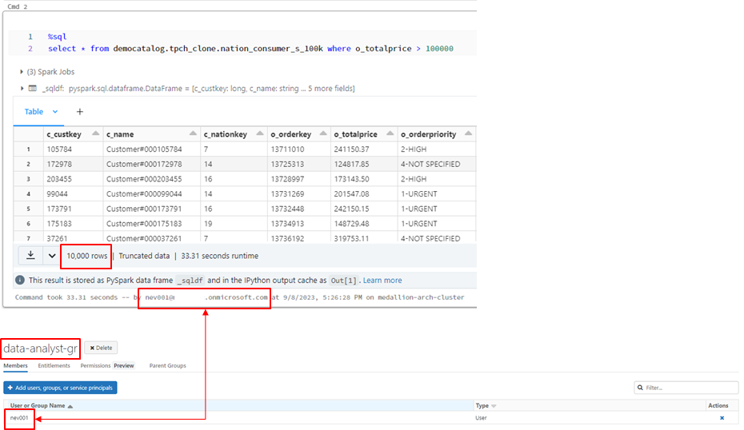Viewport: 744px width, 430px height.
Task: Sort by c_name column arrow
Action: pyautogui.click(x=193, y=134)
